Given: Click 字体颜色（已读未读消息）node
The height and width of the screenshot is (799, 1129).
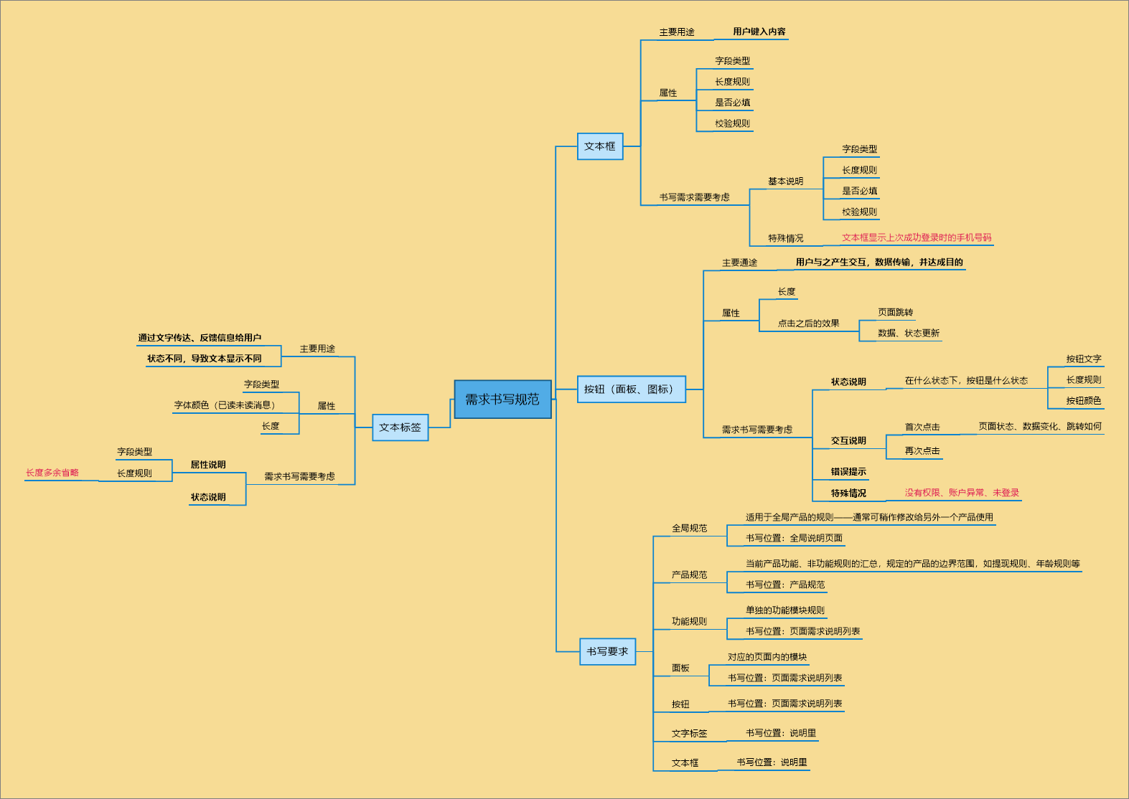Looking at the screenshot, I should tap(226, 405).
